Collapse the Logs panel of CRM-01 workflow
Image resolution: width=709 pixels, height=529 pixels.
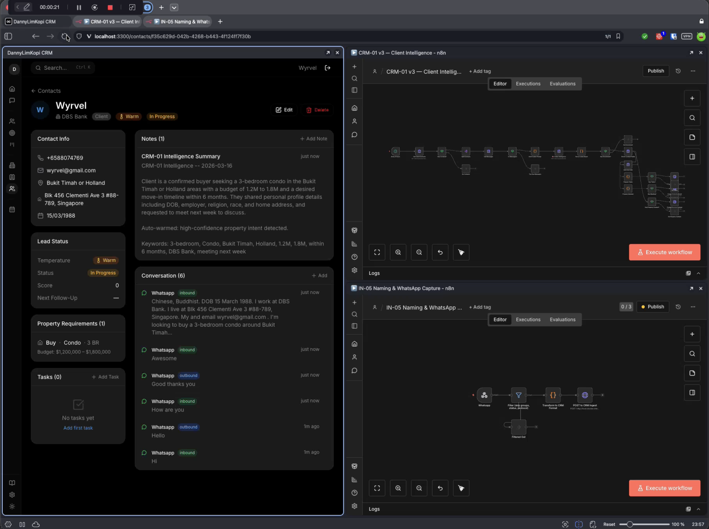699,273
